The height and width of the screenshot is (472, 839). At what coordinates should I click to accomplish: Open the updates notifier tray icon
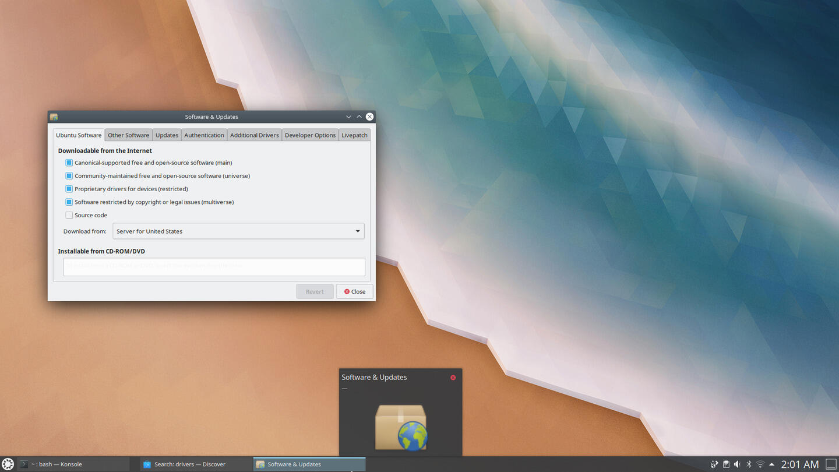pos(714,464)
